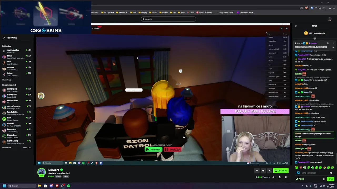Click the justwera channel name
The image size is (337, 189).
pyautogui.click(x=53, y=170)
